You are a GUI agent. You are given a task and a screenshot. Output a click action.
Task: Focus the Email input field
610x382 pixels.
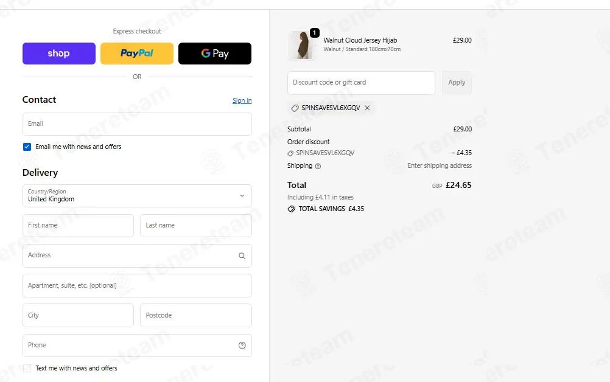click(x=137, y=124)
